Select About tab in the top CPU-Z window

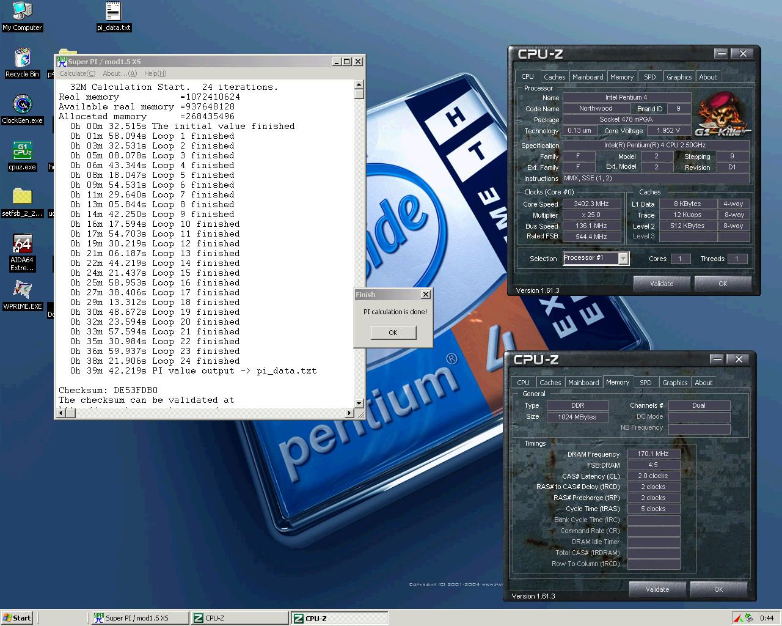pos(708,77)
